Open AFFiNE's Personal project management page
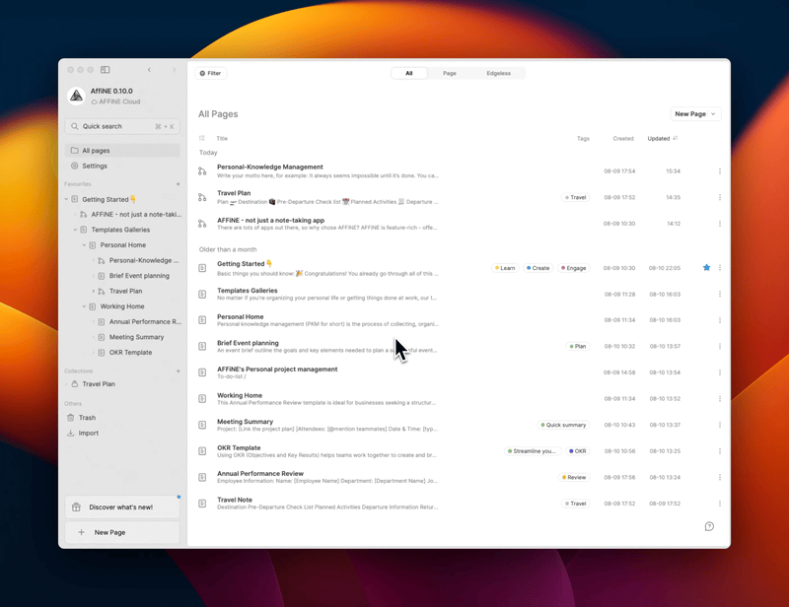Image resolution: width=789 pixels, height=607 pixels. tap(461, 372)
